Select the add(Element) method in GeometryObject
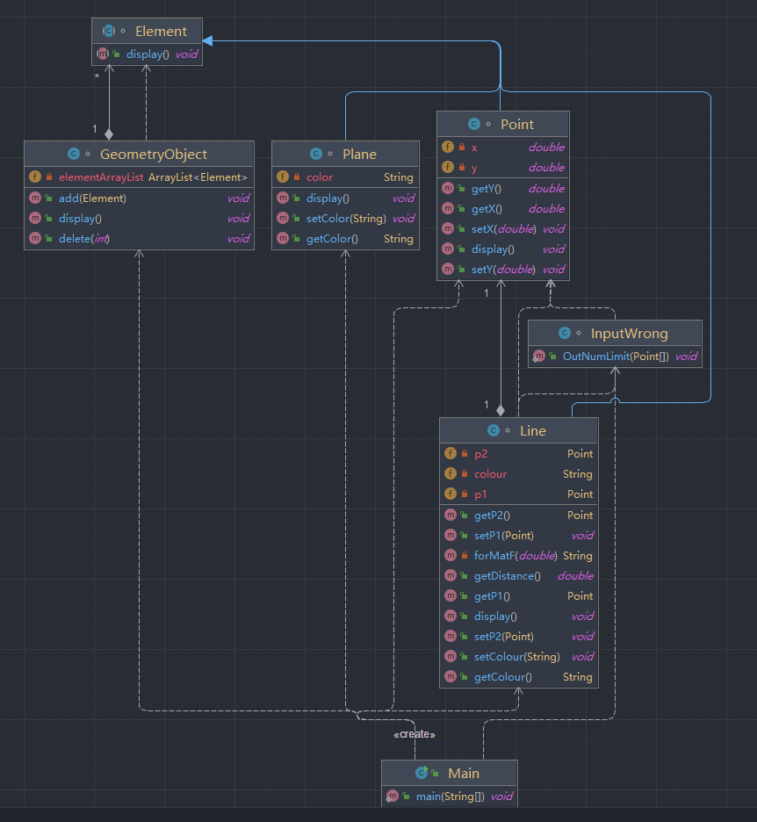Screen dimensions: 757x822 [x=92, y=198]
